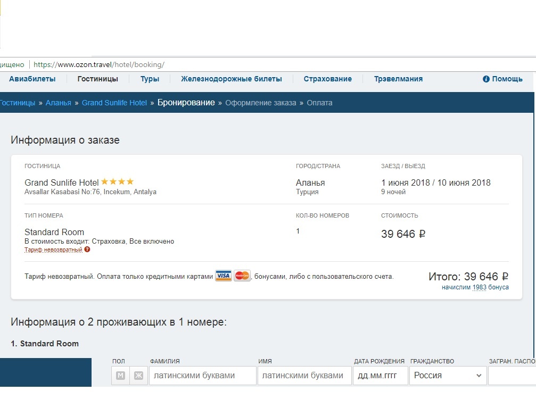Viewport: 536px width, 399px height.
Task: Click the Итого: 39 646 ₽ total
Action: tap(468, 276)
